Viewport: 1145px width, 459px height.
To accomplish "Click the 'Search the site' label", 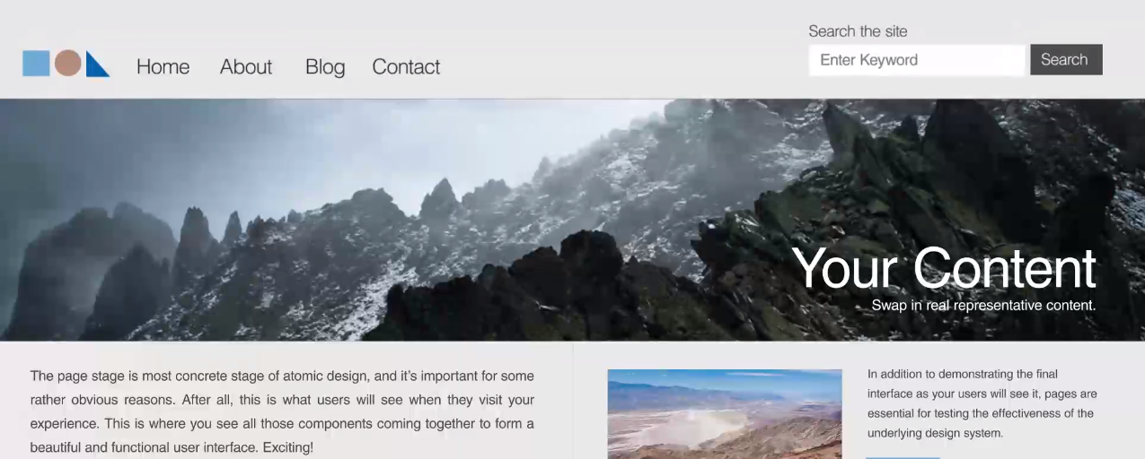I will point(858,31).
